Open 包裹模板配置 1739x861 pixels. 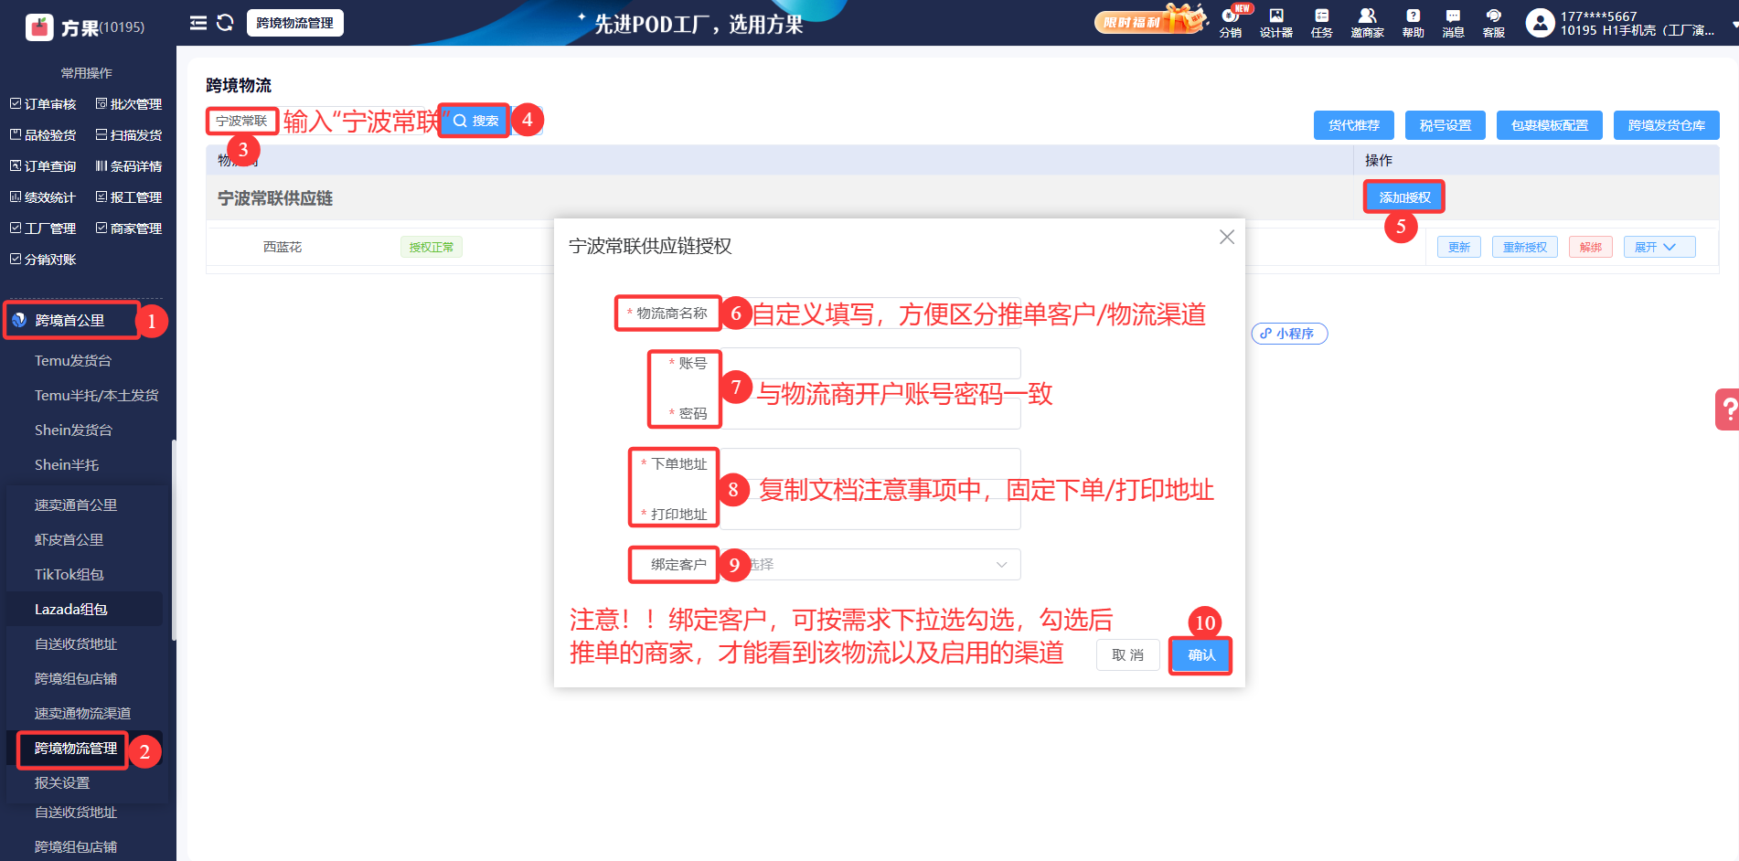(x=1550, y=125)
